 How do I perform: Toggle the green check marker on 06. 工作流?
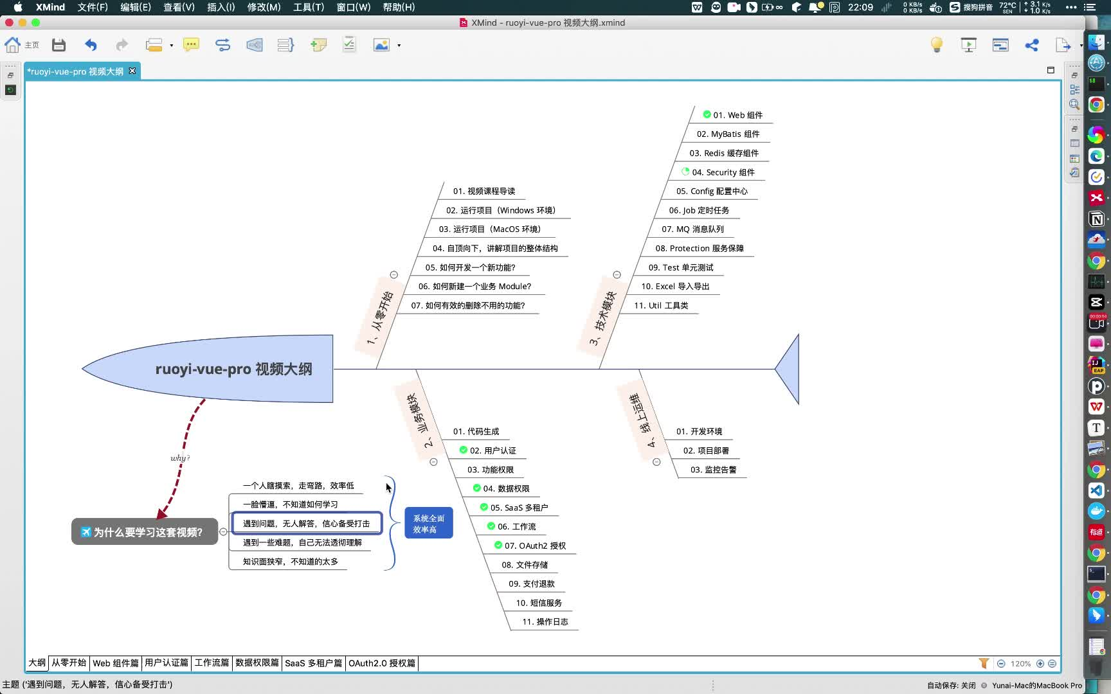point(491,526)
